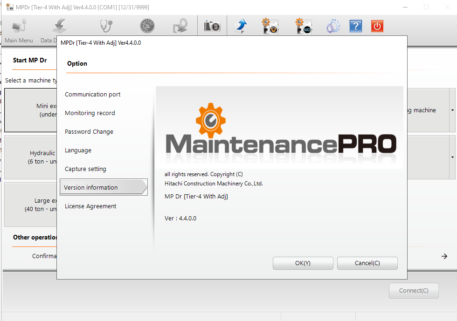Expand the first machine type dropdown

pos(451,110)
